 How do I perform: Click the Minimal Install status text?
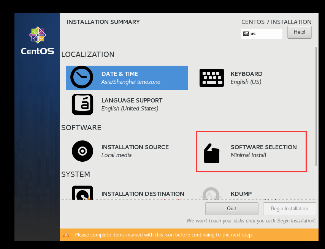point(248,155)
